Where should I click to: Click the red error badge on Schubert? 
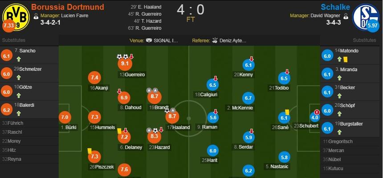317,112
